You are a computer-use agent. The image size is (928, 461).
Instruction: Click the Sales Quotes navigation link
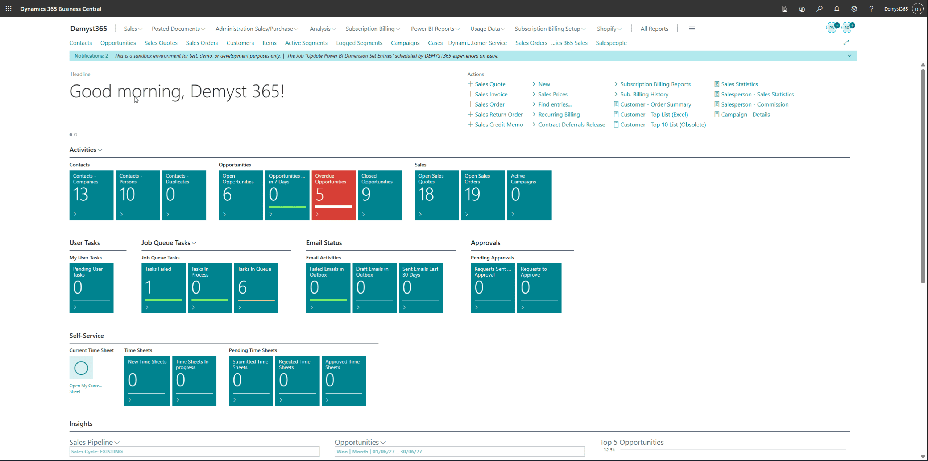pos(161,43)
